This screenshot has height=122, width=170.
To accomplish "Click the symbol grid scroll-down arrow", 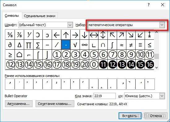I will pos(156,67).
